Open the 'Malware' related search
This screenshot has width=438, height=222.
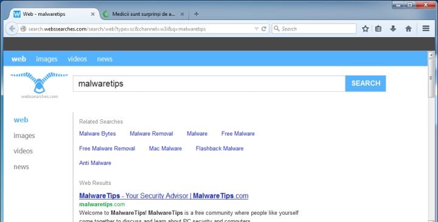197,133
